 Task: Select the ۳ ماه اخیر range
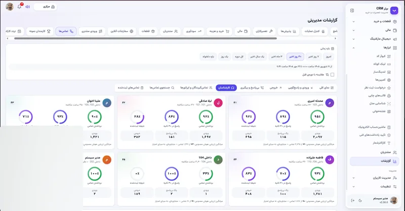tap(276, 57)
